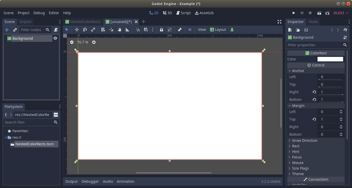Attach a script to selected node
The width and height of the screenshot is (352, 188).
coord(56,30)
